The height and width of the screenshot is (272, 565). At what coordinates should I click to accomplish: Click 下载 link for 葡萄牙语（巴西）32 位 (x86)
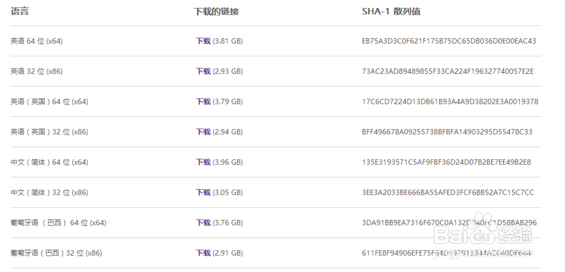click(203, 253)
